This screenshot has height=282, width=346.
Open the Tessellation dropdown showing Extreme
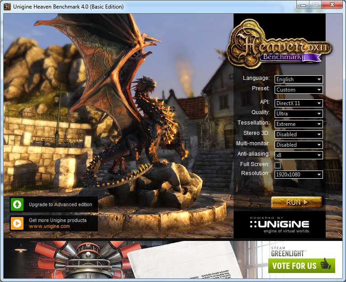coord(299,124)
